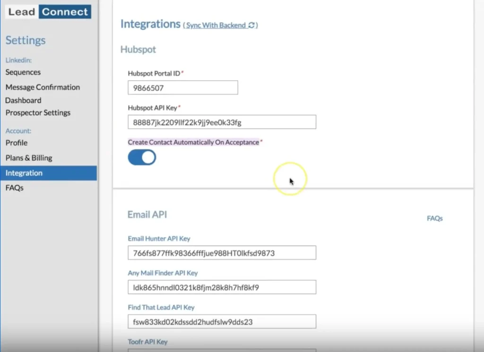The height and width of the screenshot is (352, 484).
Task: Focus the Hubspot Portal ID field
Action: coord(183,88)
